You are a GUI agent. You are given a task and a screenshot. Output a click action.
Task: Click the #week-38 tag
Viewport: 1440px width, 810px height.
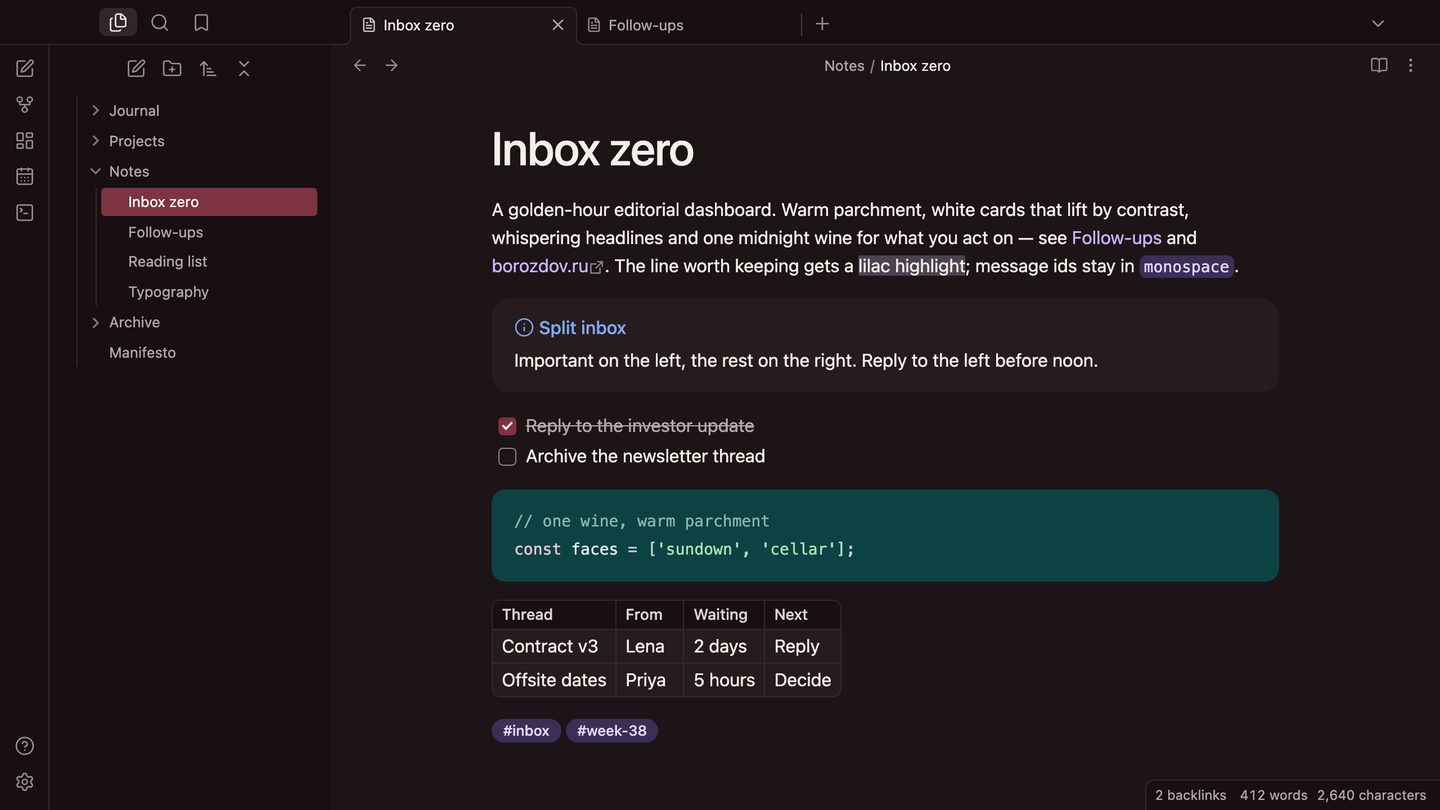[x=612, y=731]
